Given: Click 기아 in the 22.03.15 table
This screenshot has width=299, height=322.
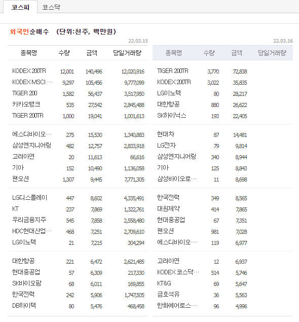Looking at the screenshot, I should point(18,168).
